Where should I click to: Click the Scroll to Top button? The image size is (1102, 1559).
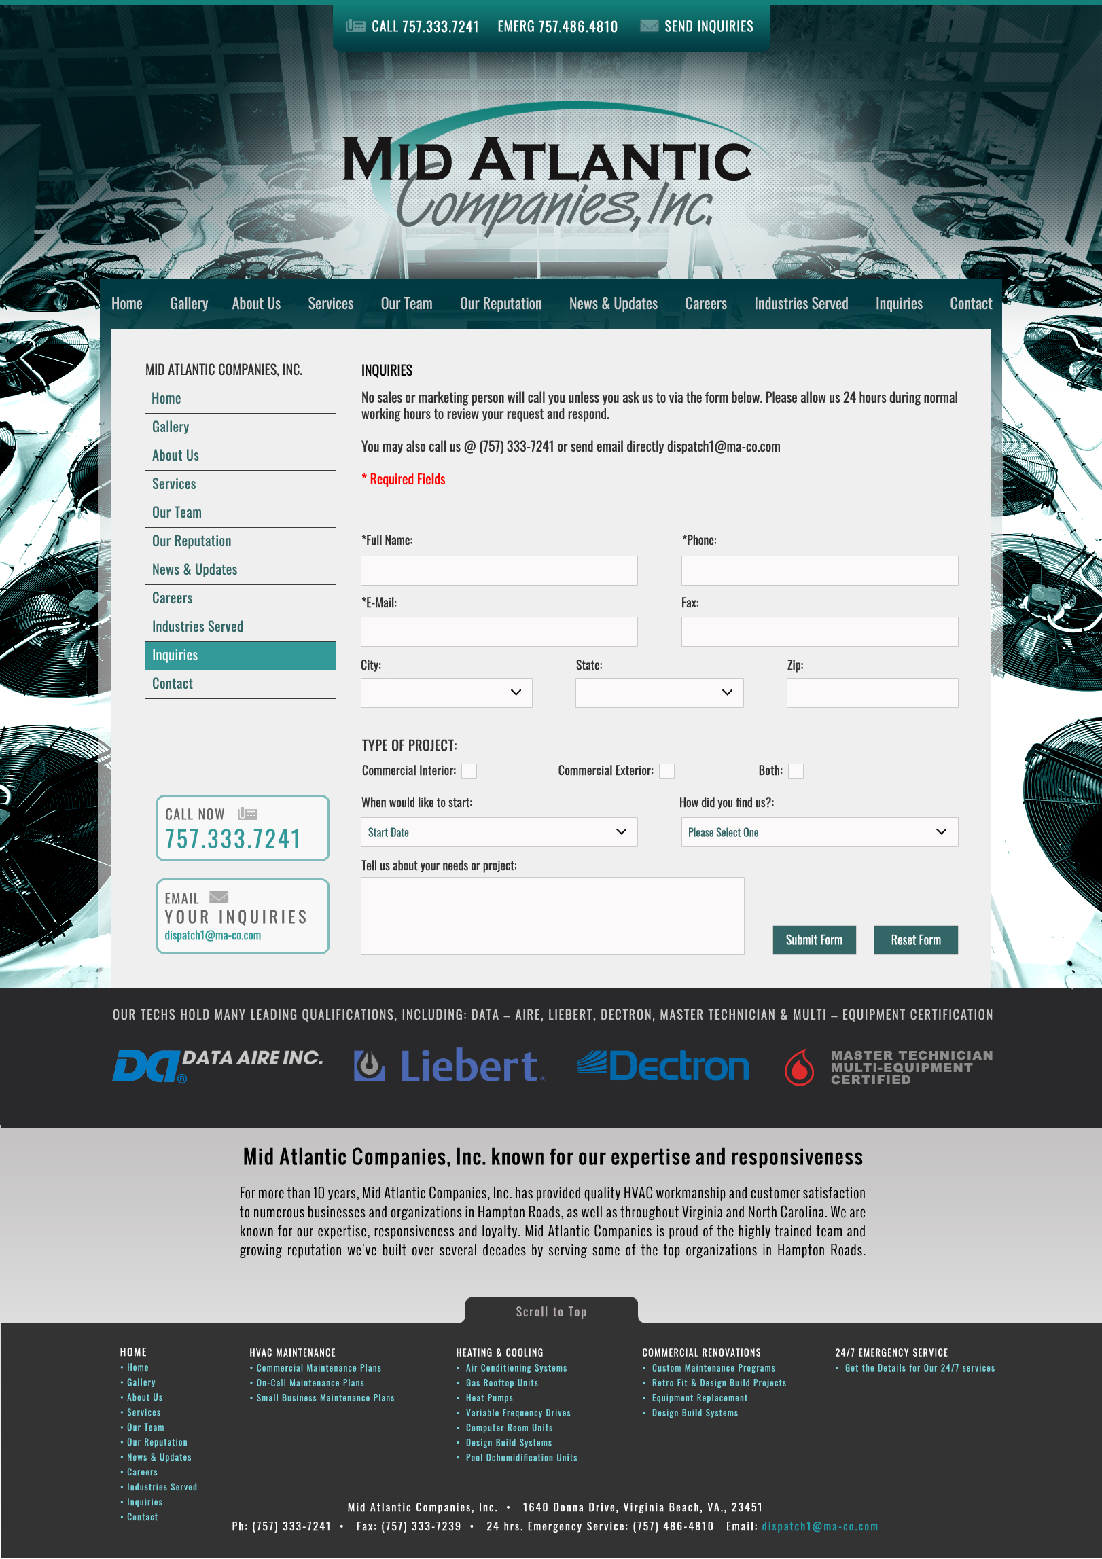551,1311
